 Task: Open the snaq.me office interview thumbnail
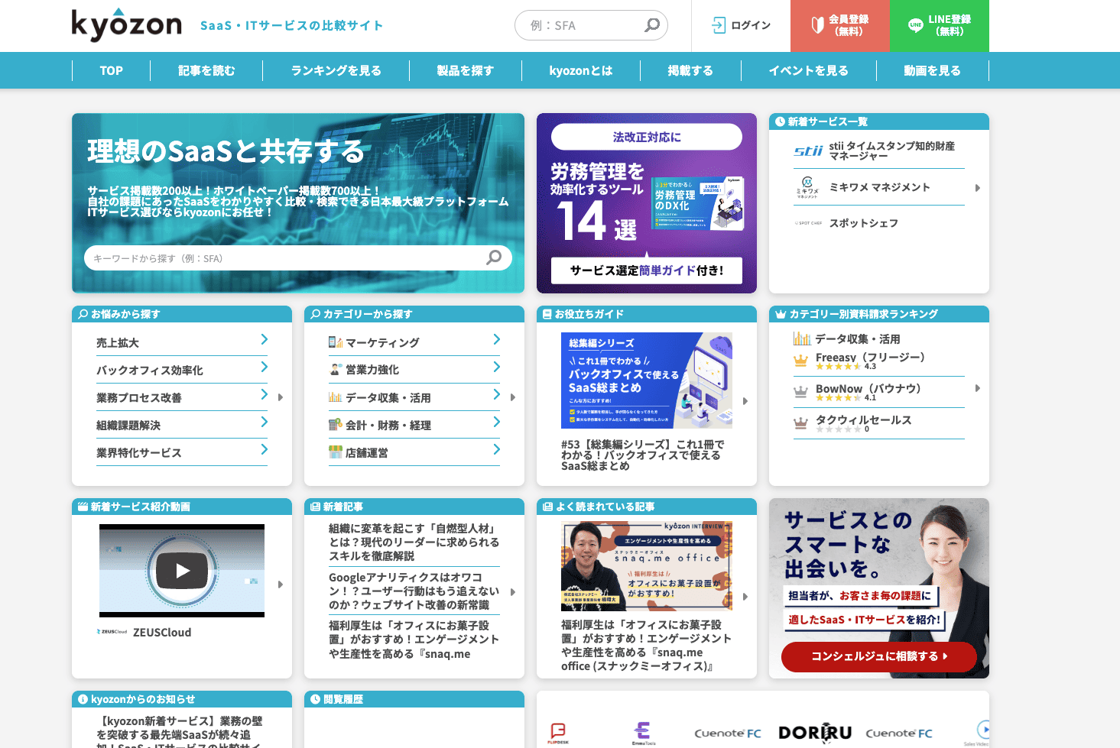tap(647, 566)
